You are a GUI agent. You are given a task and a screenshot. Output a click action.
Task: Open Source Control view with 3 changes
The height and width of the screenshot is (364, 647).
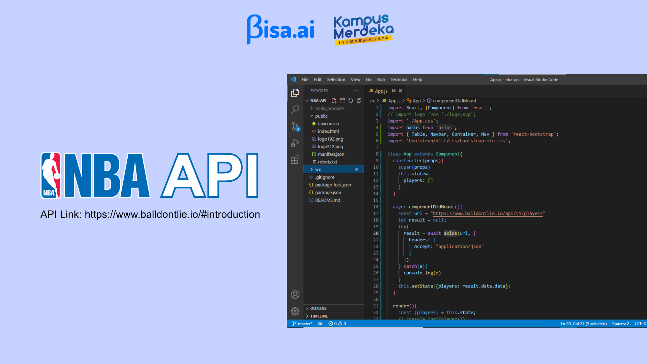click(x=295, y=126)
